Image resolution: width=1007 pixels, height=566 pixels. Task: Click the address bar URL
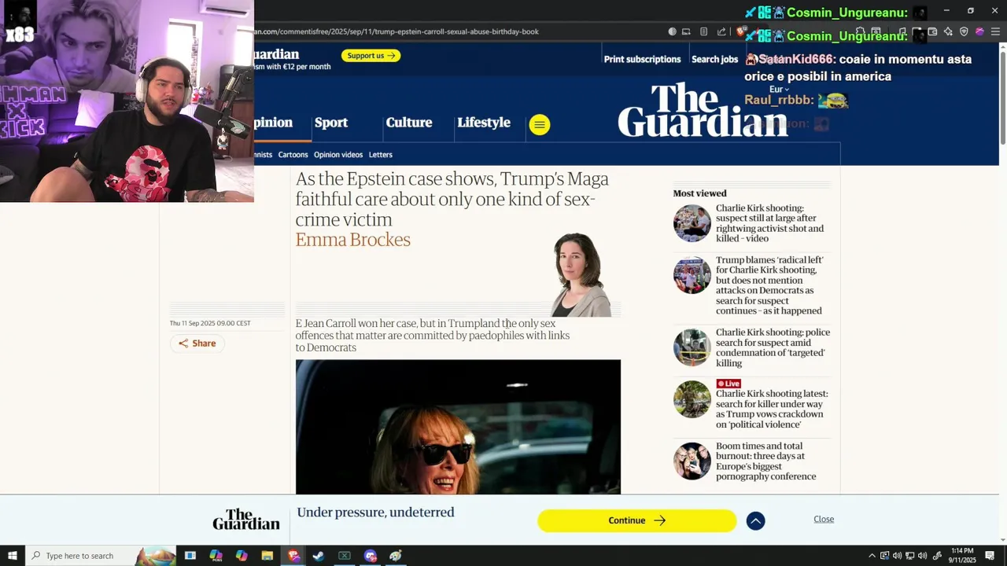397,31
